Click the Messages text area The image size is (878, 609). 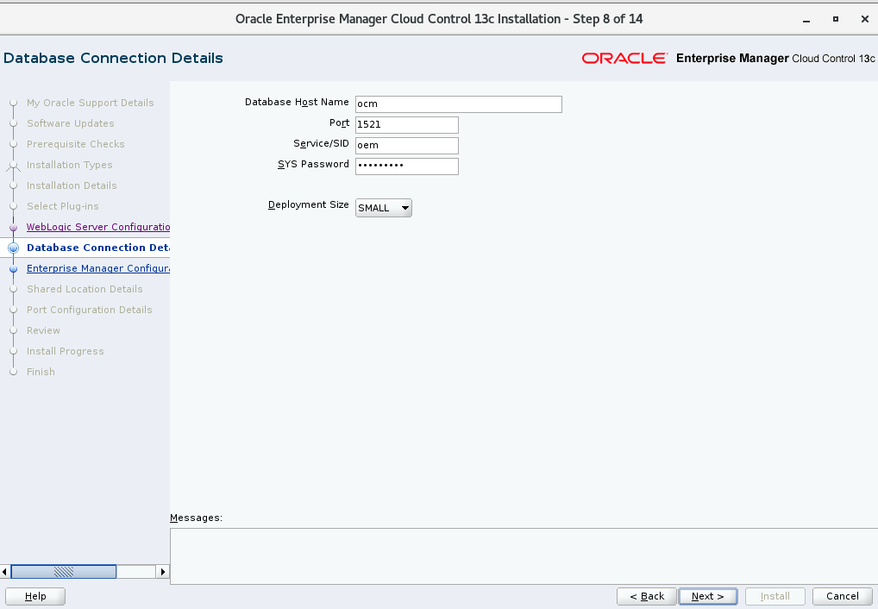pos(524,556)
